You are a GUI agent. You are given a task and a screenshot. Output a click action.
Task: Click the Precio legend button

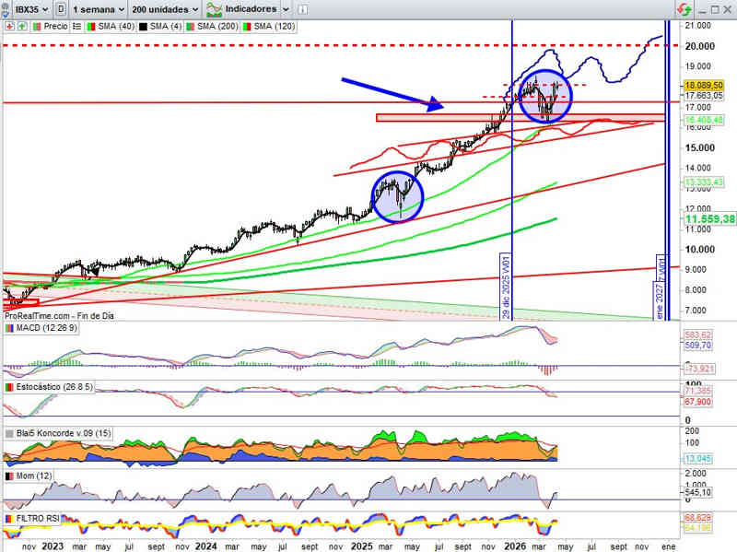51,27
